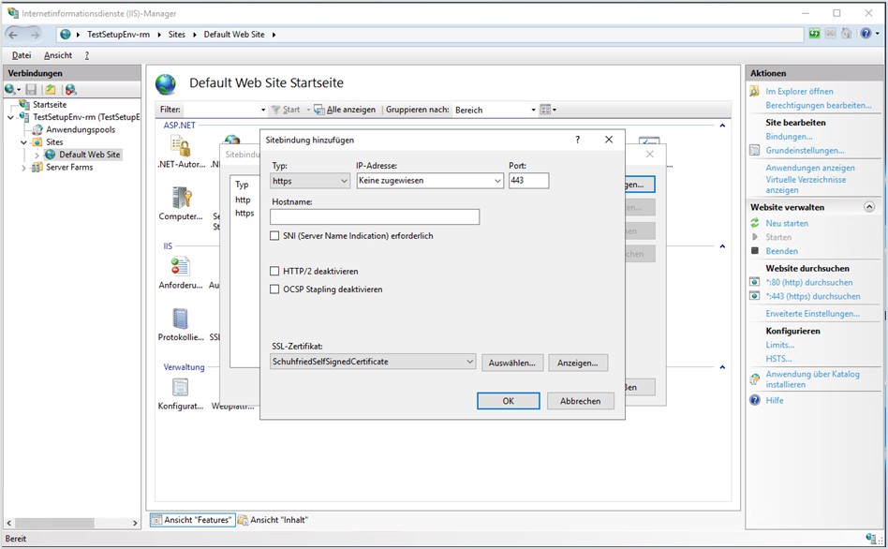The image size is (888, 549).
Task: Open the Ansicht menu
Action: (58, 55)
